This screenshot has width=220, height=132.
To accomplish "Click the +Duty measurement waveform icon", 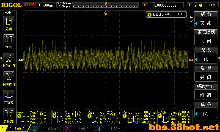I will point(166,119).
